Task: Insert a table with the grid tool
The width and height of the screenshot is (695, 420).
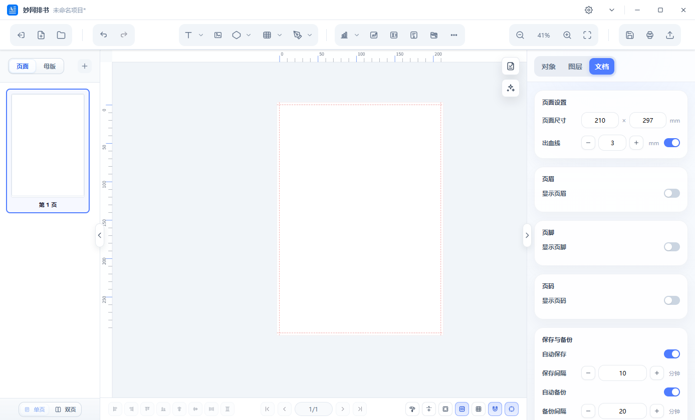Action: click(x=267, y=35)
